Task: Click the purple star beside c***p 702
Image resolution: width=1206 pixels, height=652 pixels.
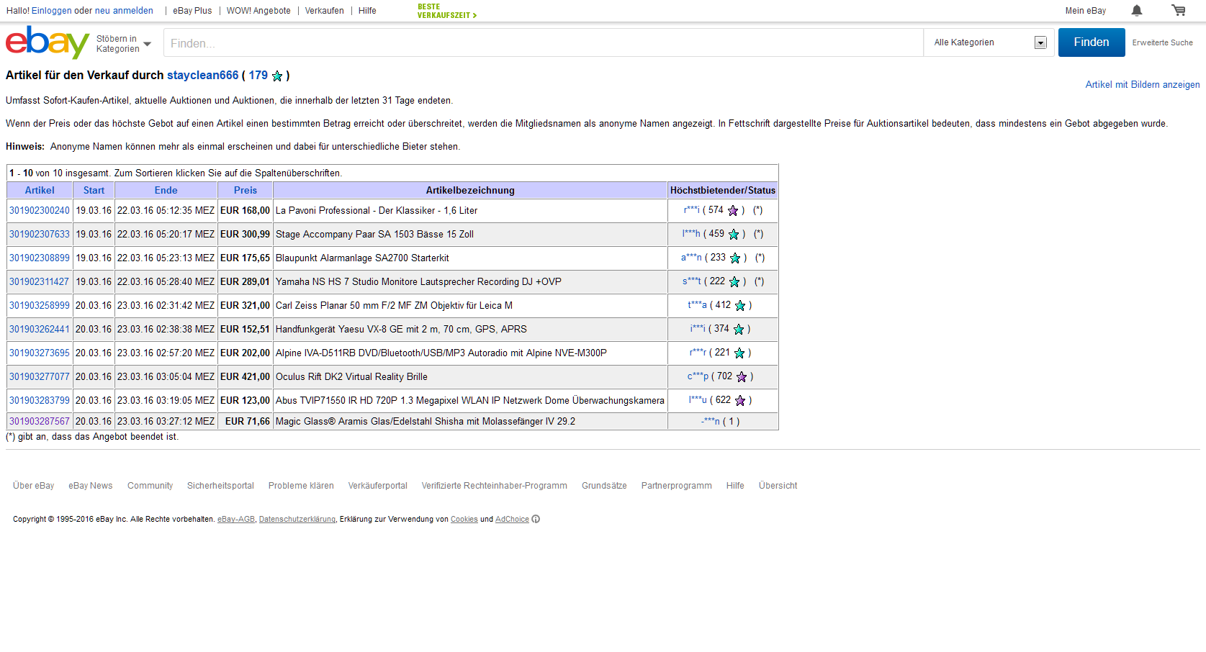Action: pos(742,377)
